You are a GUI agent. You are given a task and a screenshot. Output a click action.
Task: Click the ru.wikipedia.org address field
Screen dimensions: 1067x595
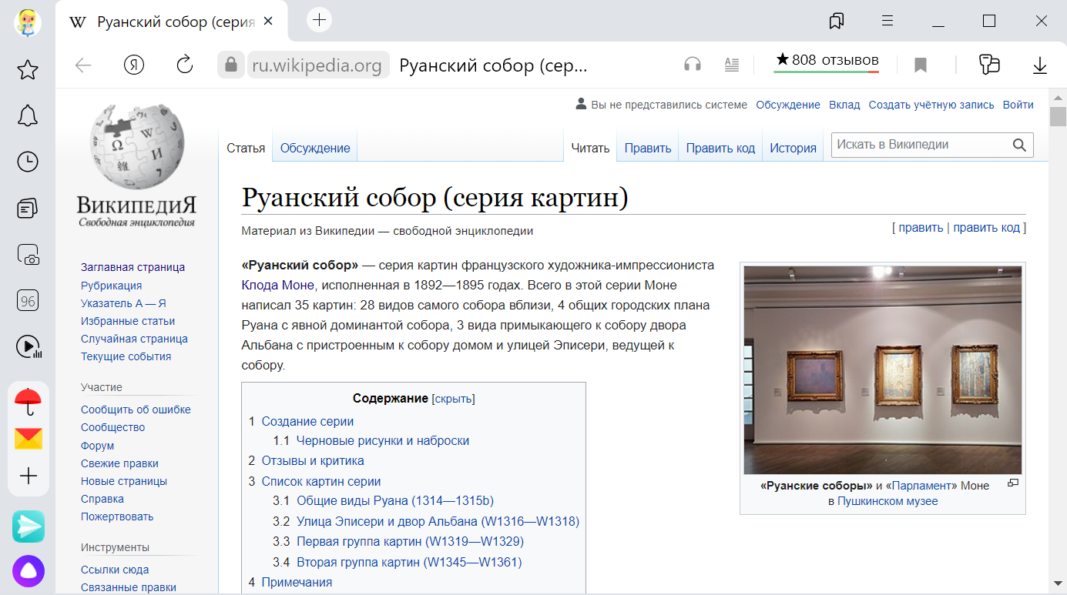(317, 65)
